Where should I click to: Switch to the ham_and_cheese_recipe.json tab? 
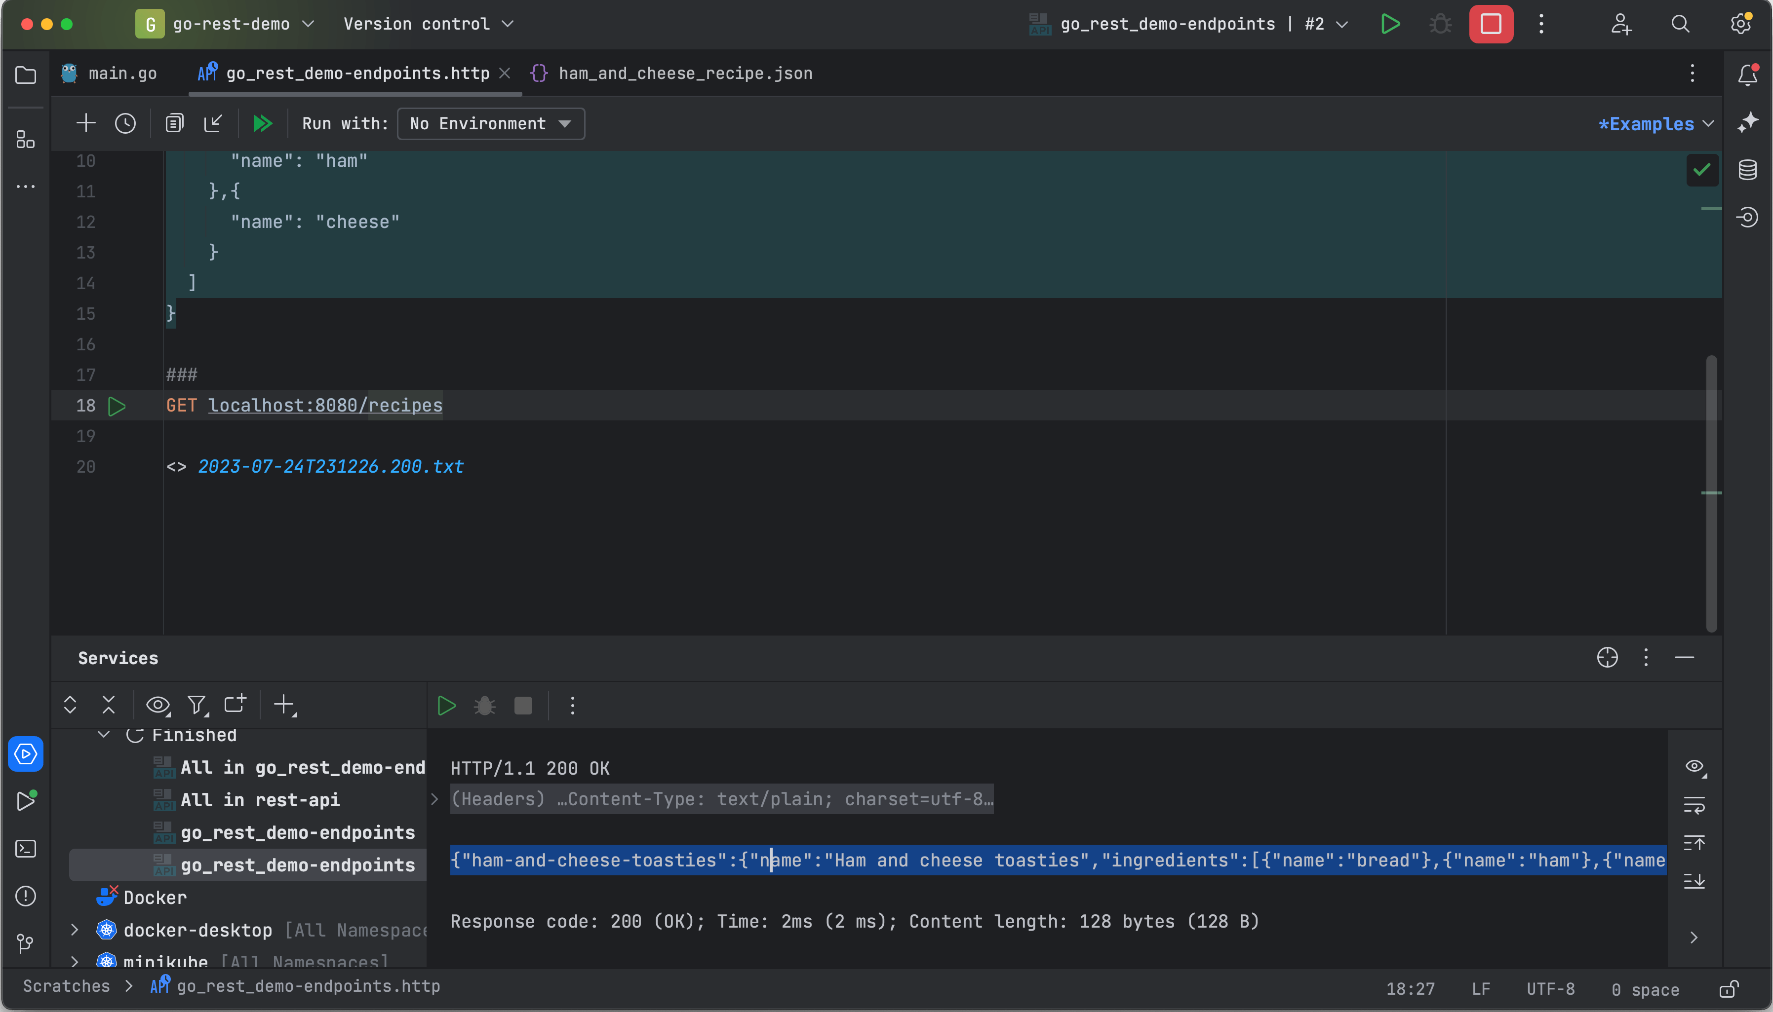point(685,73)
